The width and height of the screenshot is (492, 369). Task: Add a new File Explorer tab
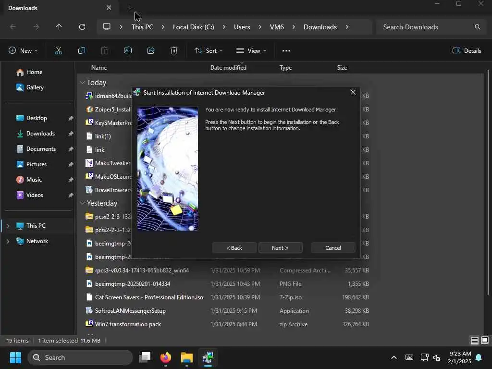point(130,8)
